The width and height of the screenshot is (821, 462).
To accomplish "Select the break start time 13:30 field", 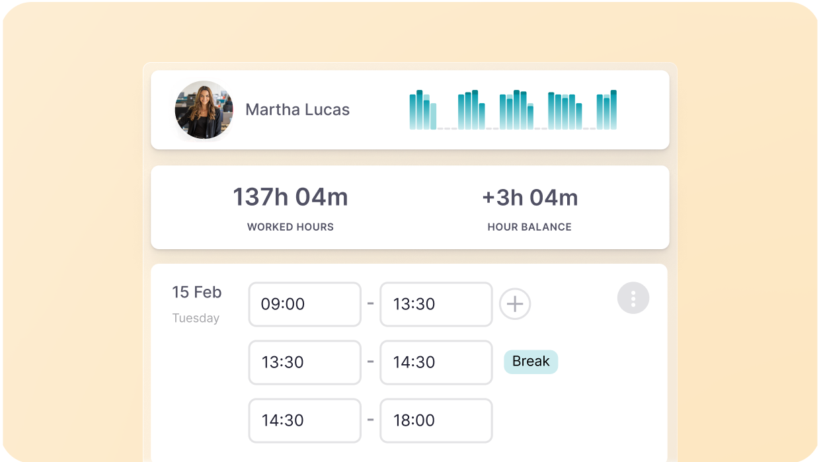I will coord(305,362).
